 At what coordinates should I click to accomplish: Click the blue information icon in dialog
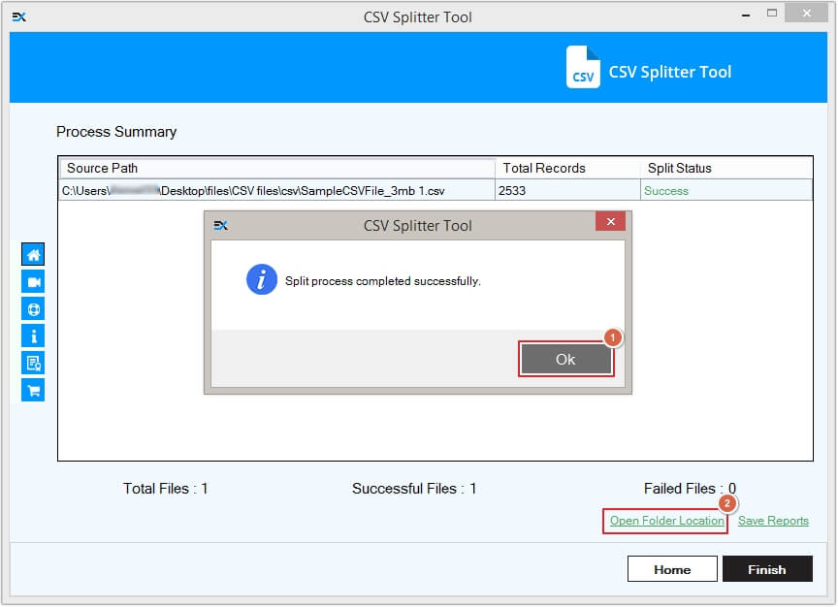click(262, 280)
